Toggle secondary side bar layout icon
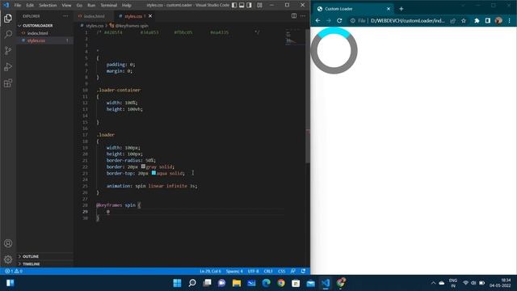The width and height of the screenshot is (517, 291). (249, 5)
